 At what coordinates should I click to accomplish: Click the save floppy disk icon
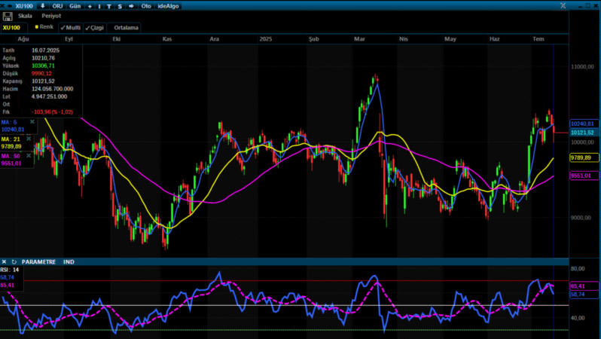pyautogui.click(x=8, y=16)
